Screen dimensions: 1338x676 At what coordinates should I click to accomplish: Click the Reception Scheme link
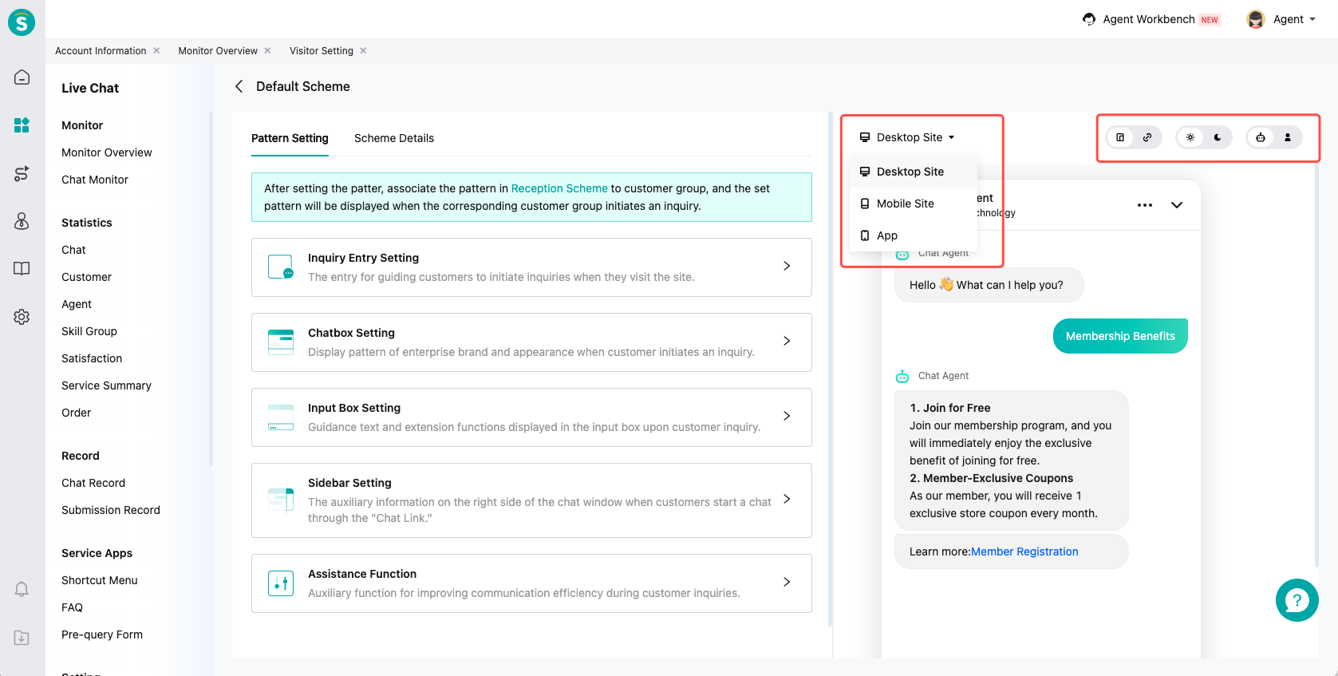pyautogui.click(x=559, y=188)
